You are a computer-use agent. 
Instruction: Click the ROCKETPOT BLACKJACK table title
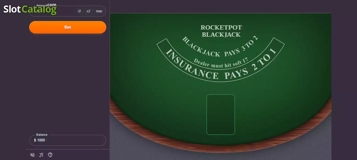pos(221,31)
